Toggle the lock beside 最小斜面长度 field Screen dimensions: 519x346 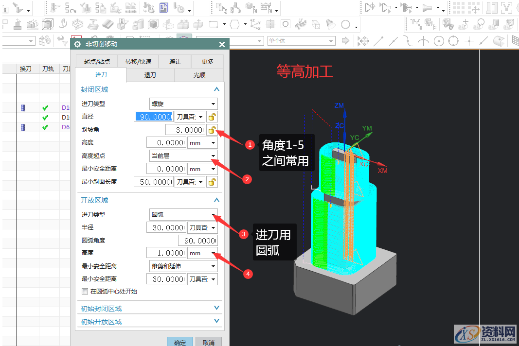point(213,182)
